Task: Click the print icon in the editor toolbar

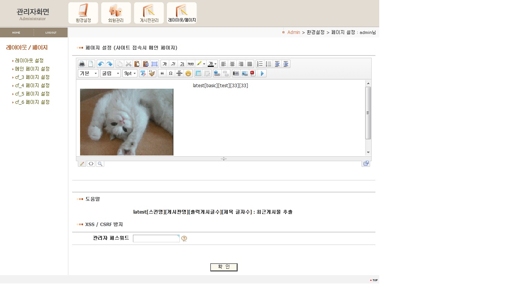Action: (82, 64)
